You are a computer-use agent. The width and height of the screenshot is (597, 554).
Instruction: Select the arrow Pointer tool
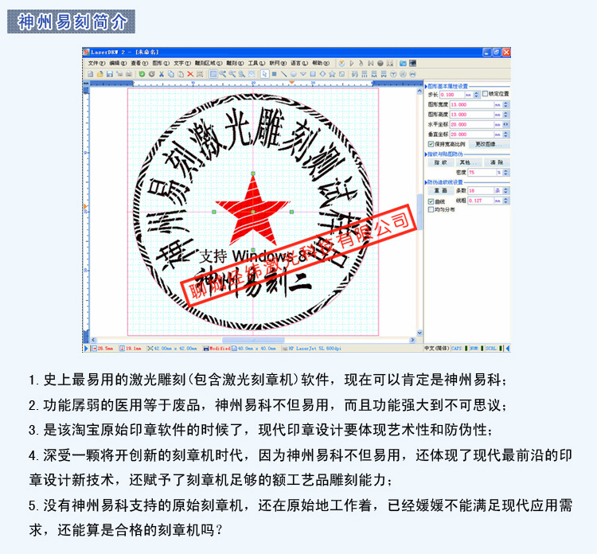(x=264, y=74)
